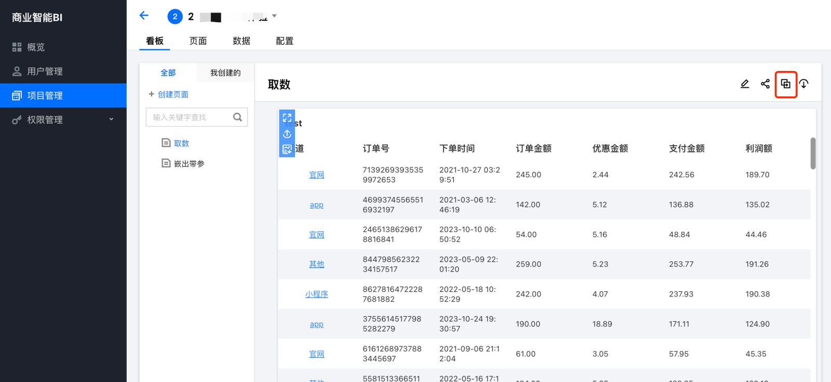Click the search magnifier icon
This screenshot has width=831, height=382.
point(237,117)
